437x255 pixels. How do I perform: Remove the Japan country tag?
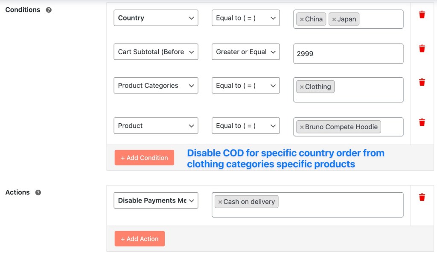coord(334,20)
